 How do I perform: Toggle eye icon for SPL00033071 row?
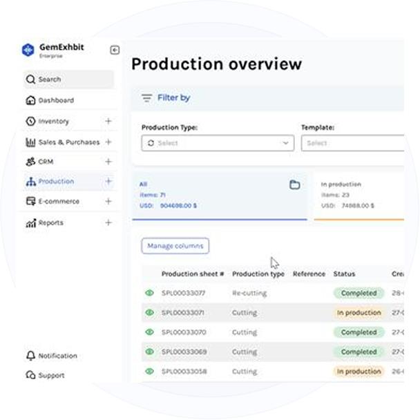[x=149, y=312]
